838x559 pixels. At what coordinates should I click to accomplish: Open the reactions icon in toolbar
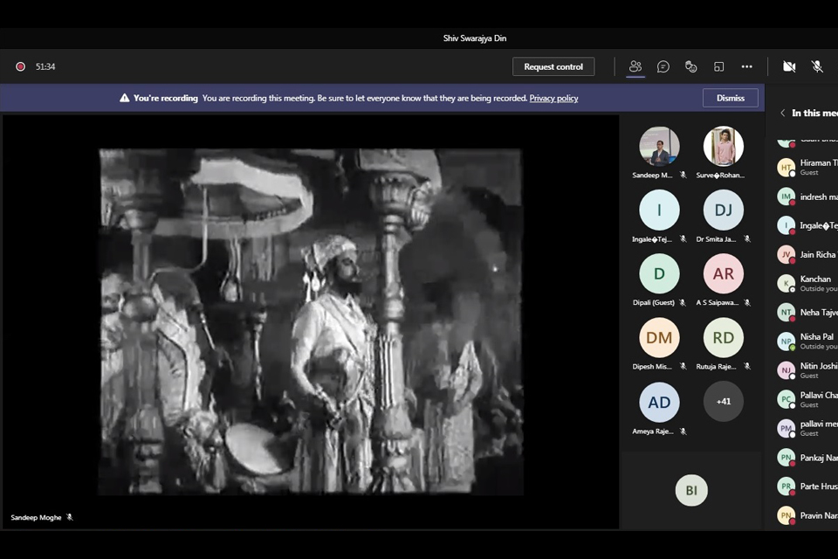coord(691,67)
